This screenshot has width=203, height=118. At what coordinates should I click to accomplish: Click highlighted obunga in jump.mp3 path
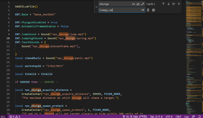[x=64, y=34]
